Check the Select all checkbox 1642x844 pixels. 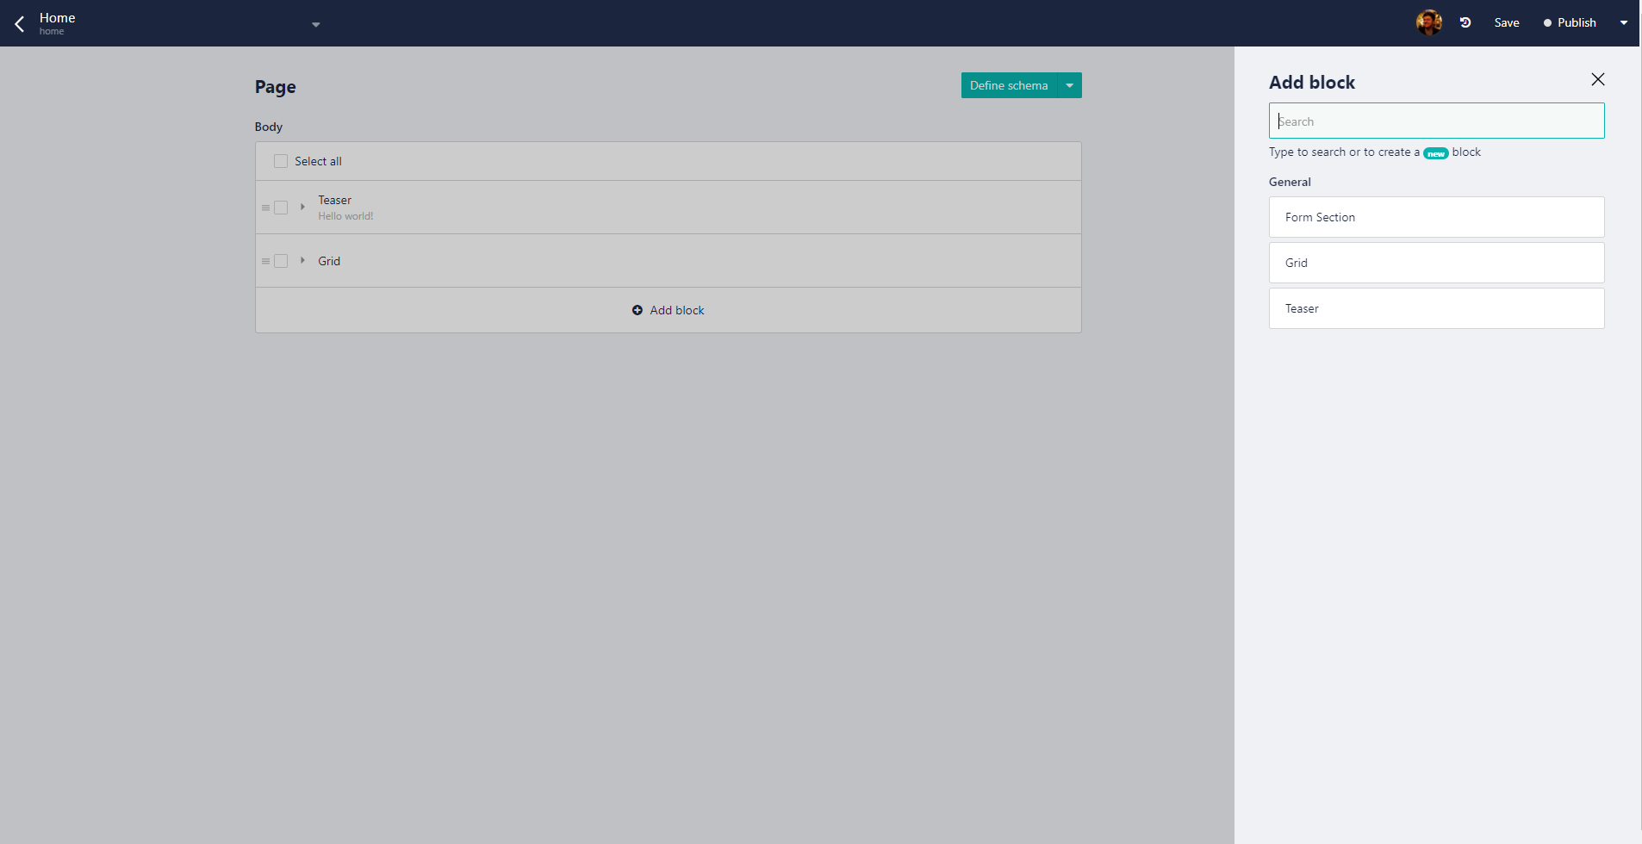tap(280, 161)
